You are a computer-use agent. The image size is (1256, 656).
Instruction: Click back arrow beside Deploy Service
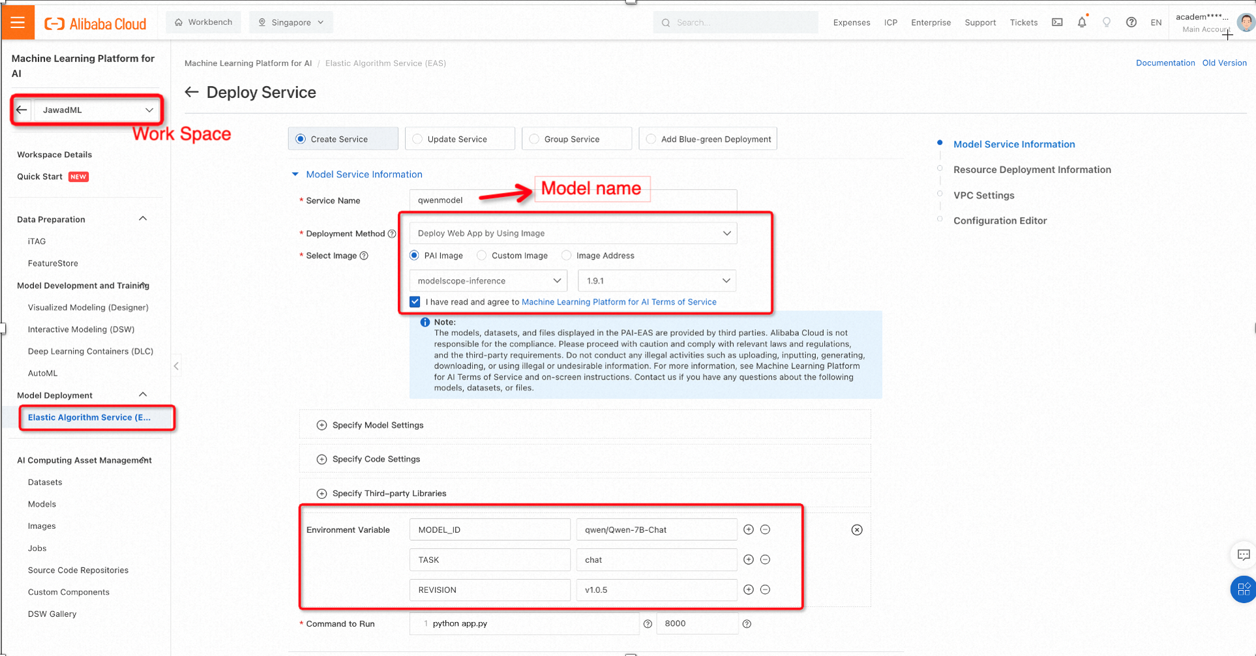(191, 92)
